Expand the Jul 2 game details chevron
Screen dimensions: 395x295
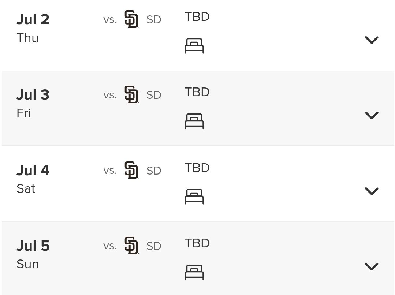pos(372,40)
